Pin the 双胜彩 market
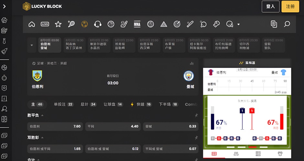304x161 pixels. (196, 138)
